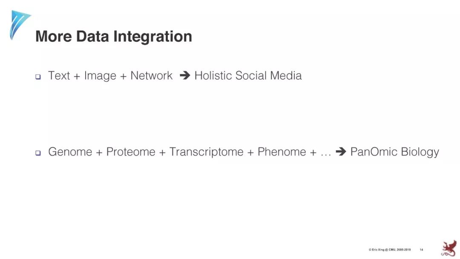The height and width of the screenshot is (259, 460).
Task: Click the arrow before PanOmic Biology
Action: point(341,151)
